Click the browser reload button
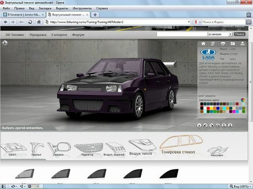This screenshot has height=189, width=253. tap(30, 22)
